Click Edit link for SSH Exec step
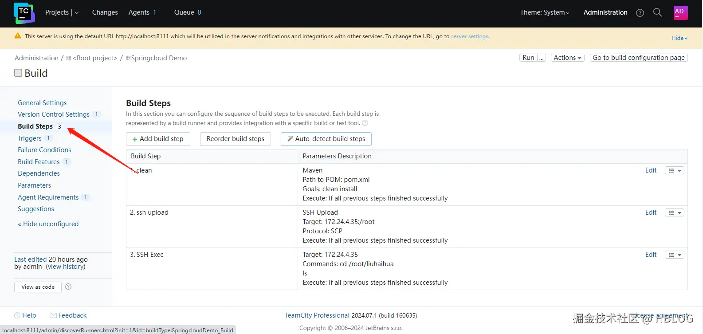The height and width of the screenshot is (334, 703). coord(651,255)
